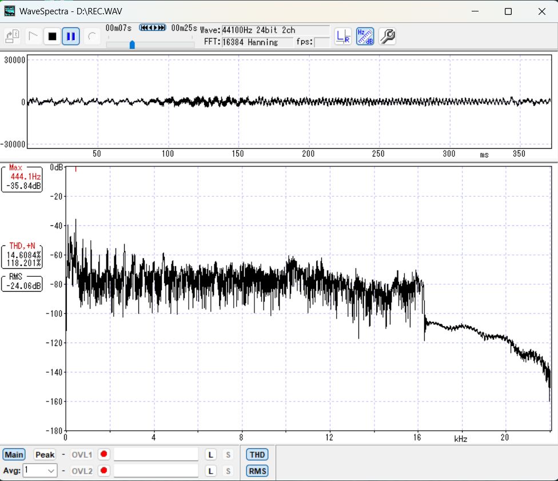
Task: Click the OVL2 red record dot
Action: pos(103,471)
